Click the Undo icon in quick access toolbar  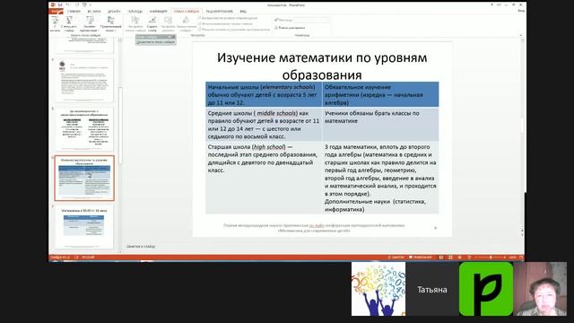pos(68,4)
